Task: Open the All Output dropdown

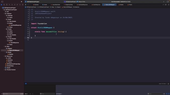Action: click(59, 94)
